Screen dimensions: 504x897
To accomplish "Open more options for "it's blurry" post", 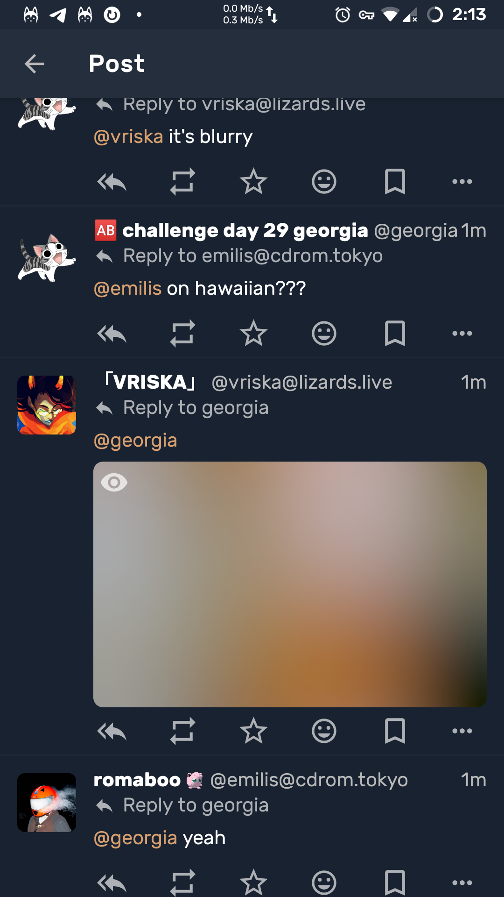I will pyautogui.click(x=462, y=182).
